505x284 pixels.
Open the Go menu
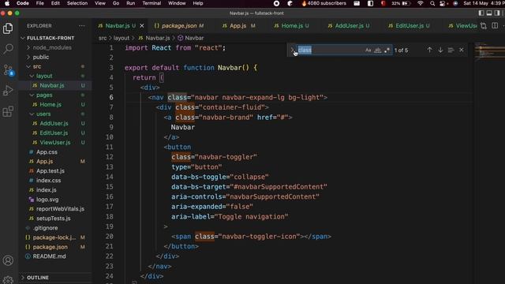tap(116, 3)
